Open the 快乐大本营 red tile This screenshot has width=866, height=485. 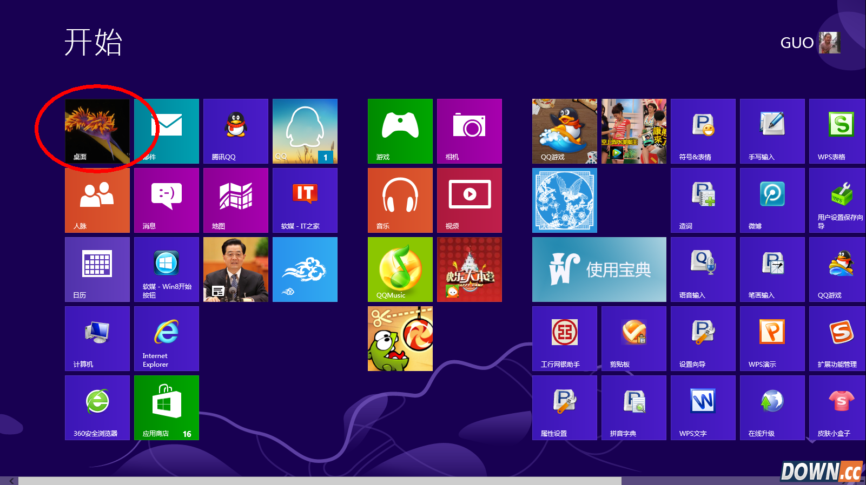tap(470, 270)
